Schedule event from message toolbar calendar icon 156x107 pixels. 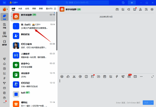coord(105,77)
